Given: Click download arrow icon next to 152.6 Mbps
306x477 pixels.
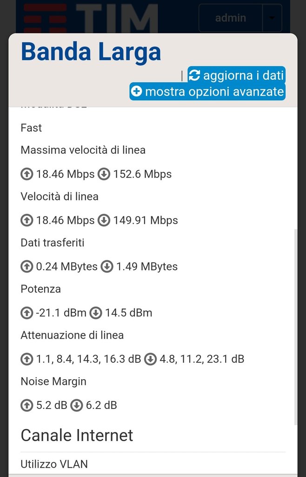Looking at the screenshot, I should coord(104,174).
